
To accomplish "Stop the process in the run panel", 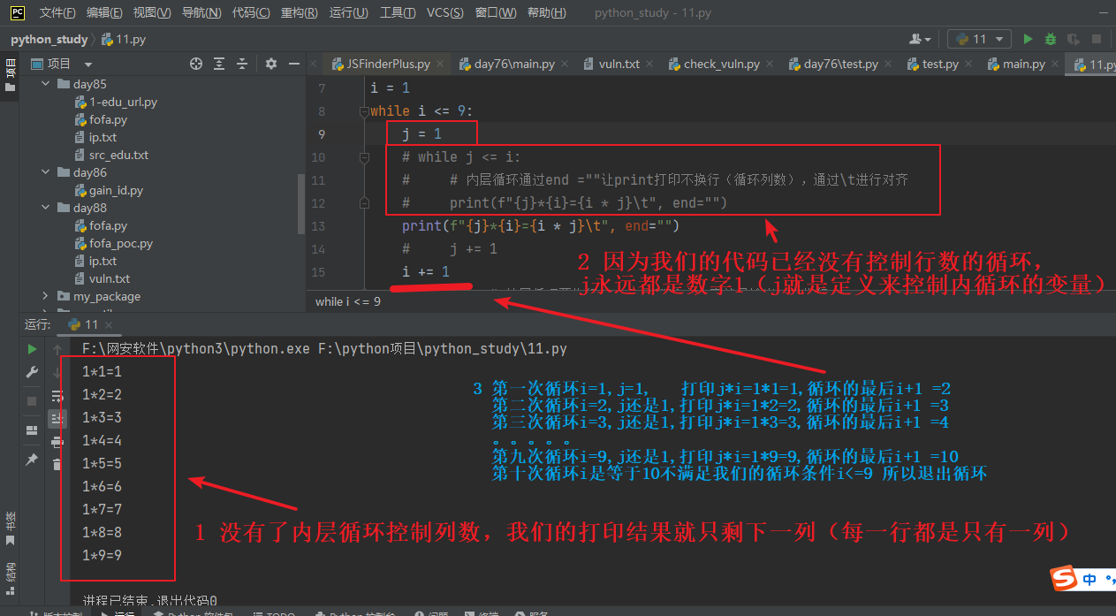I will tap(32, 400).
